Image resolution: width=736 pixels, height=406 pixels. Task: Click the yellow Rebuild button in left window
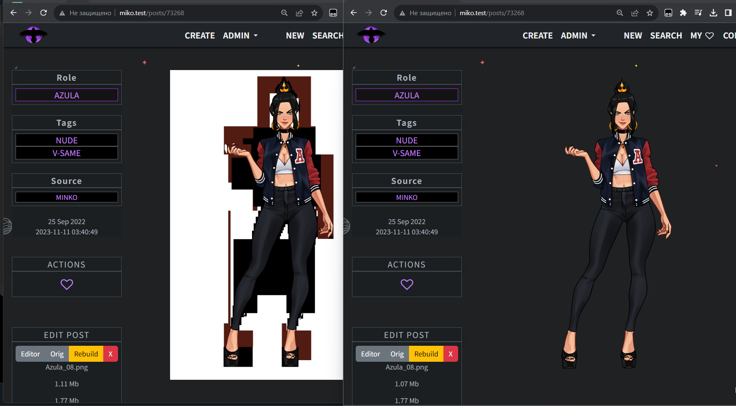coord(86,354)
